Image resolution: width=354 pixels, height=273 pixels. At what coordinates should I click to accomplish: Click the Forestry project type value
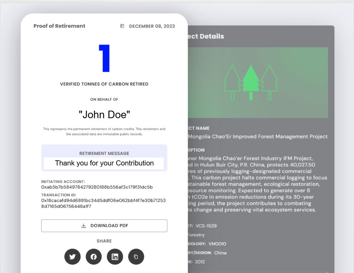[x=196, y=235]
